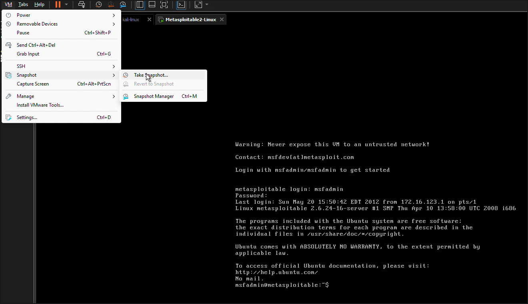Viewport: 528px width, 304px height.
Task: Open Settings… from the VM menu
Action: click(61, 117)
